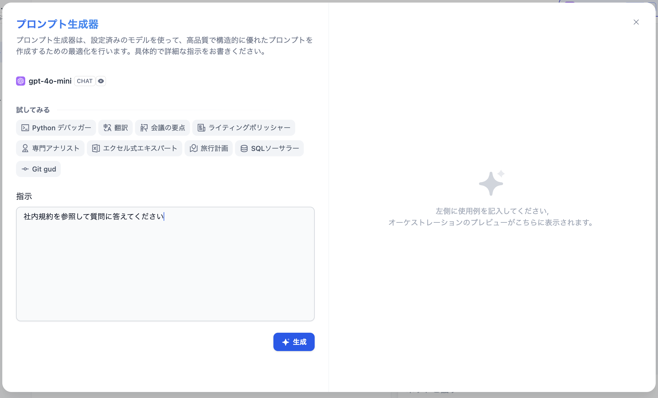Click the 専門アナリスト person icon
The height and width of the screenshot is (398, 658).
click(25, 148)
